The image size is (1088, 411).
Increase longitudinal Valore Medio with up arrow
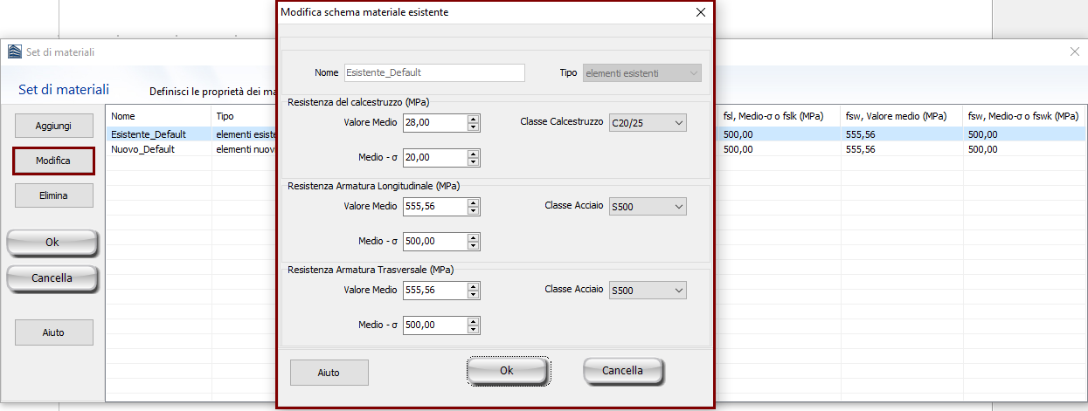click(x=473, y=202)
